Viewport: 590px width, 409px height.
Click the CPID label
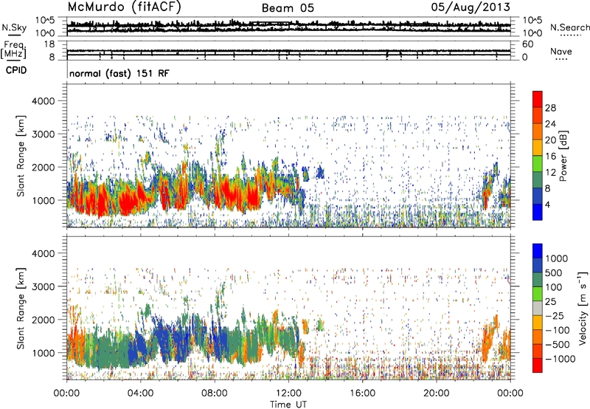(16, 70)
